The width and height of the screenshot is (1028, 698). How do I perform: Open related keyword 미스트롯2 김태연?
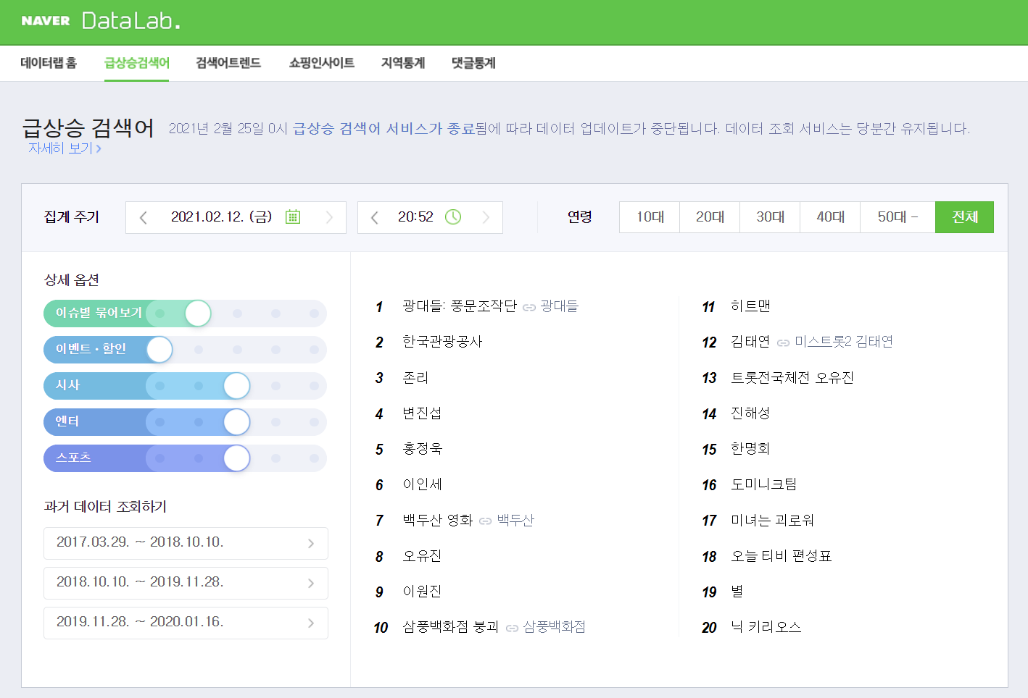(844, 342)
